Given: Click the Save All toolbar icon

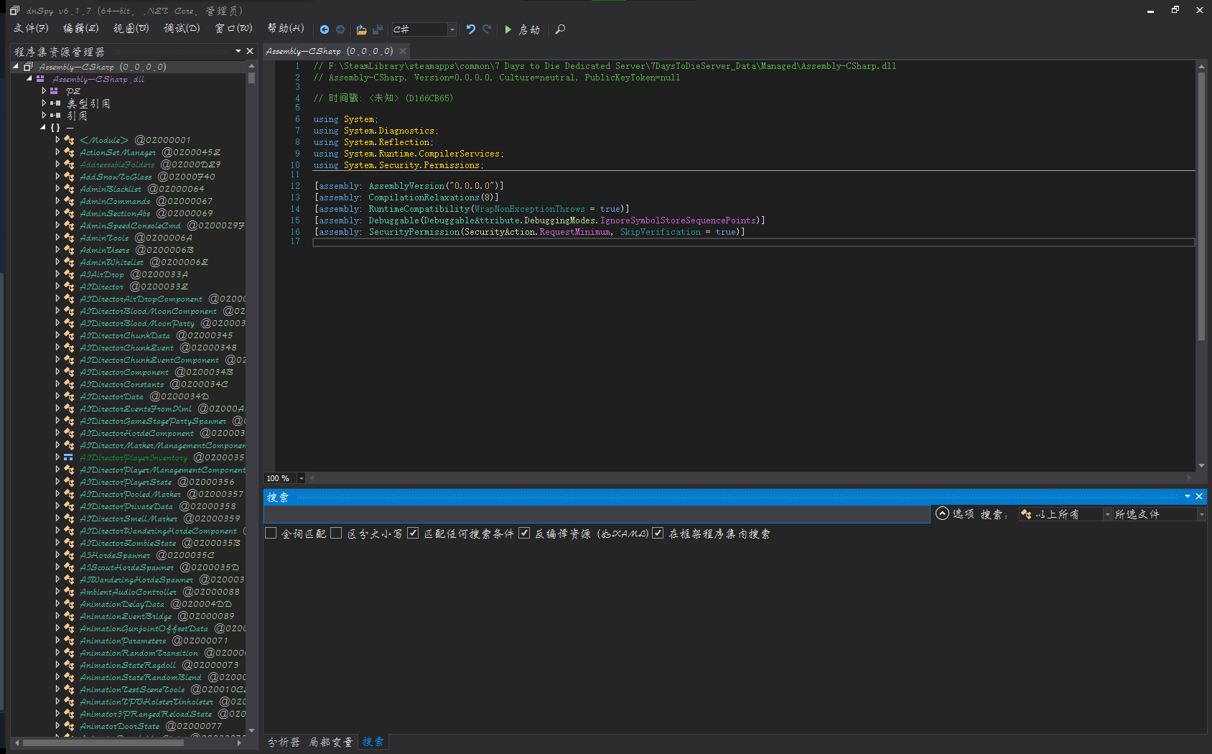Looking at the screenshot, I should coord(378,29).
